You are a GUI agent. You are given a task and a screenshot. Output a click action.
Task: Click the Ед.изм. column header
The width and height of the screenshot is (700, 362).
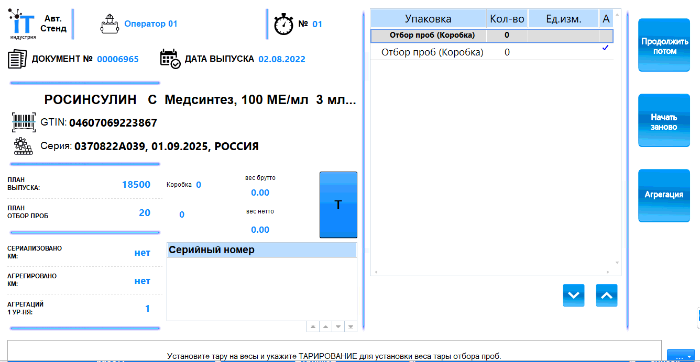tap(563, 19)
